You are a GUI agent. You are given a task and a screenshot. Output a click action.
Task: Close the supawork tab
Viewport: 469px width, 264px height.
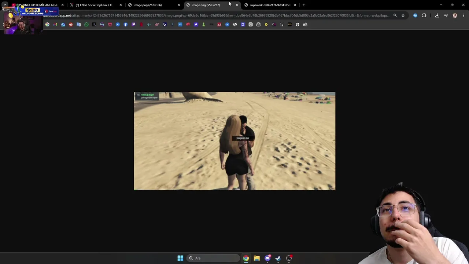click(x=295, y=5)
